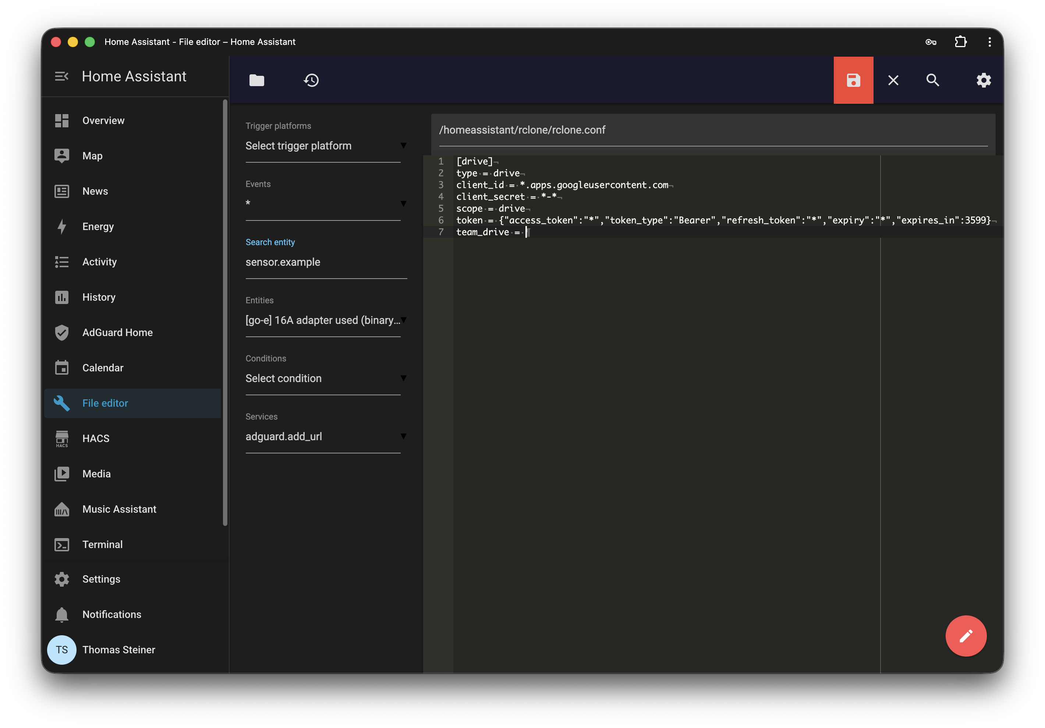Open editor settings gear in toolbar
Image resolution: width=1045 pixels, height=728 pixels.
tap(984, 80)
